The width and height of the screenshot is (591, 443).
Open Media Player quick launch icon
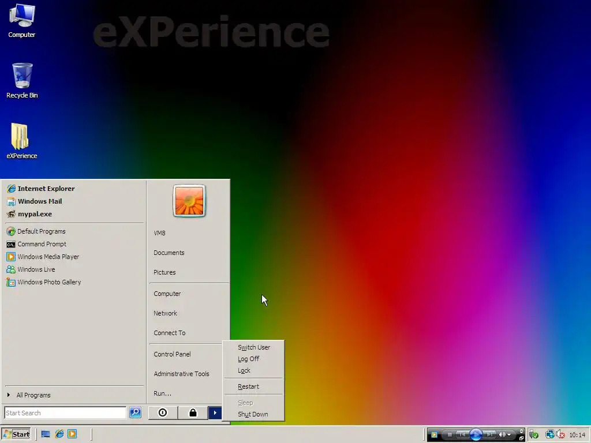point(72,434)
